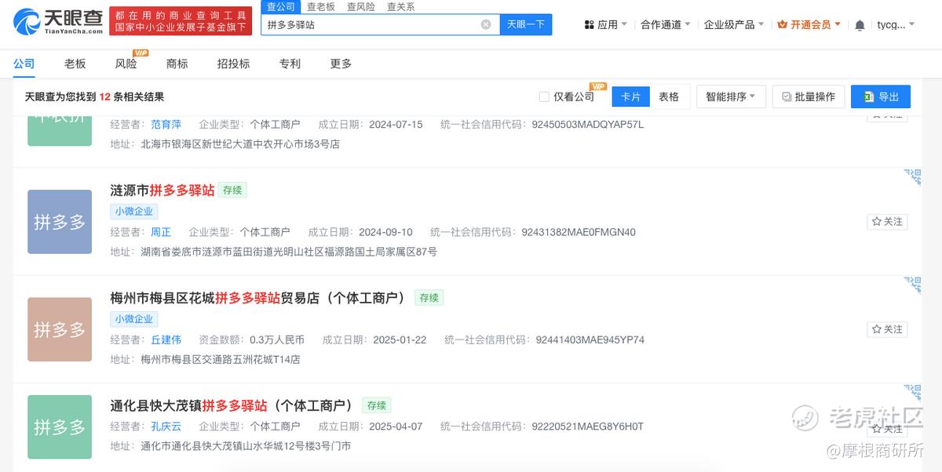Follow 涟源市拼多多驿站 with 关注 star

tap(887, 222)
